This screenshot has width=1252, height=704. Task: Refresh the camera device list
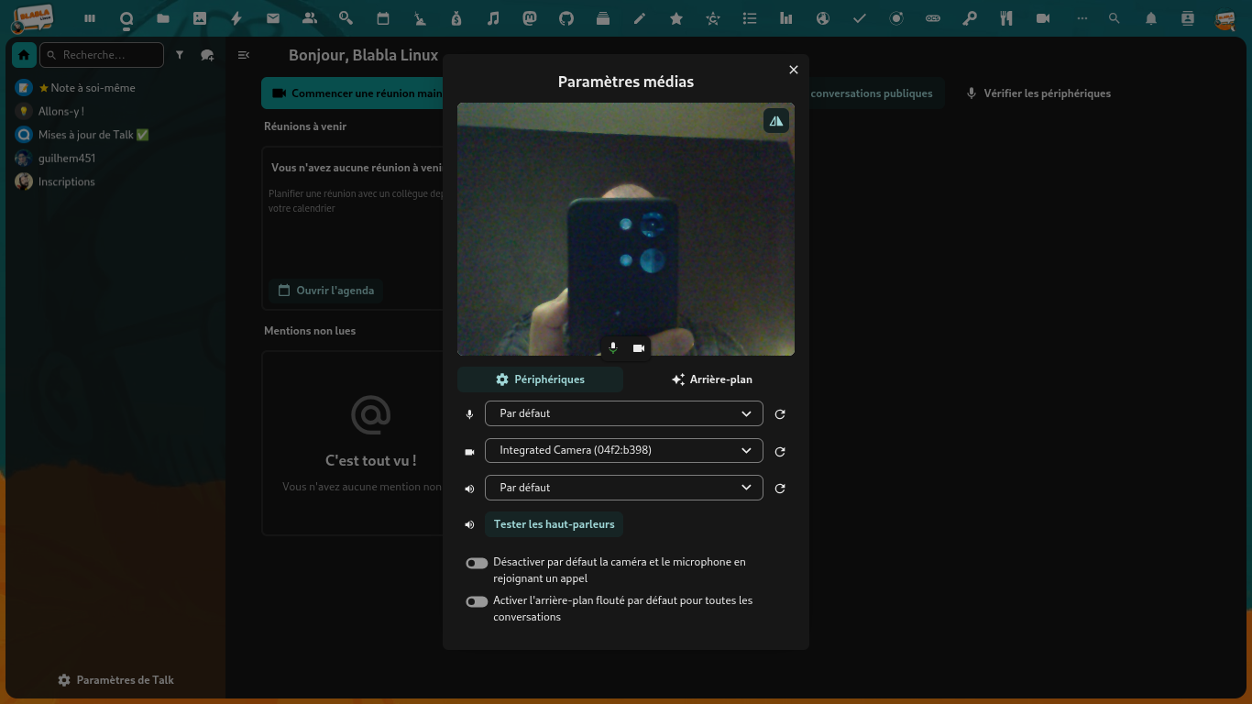click(780, 452)
